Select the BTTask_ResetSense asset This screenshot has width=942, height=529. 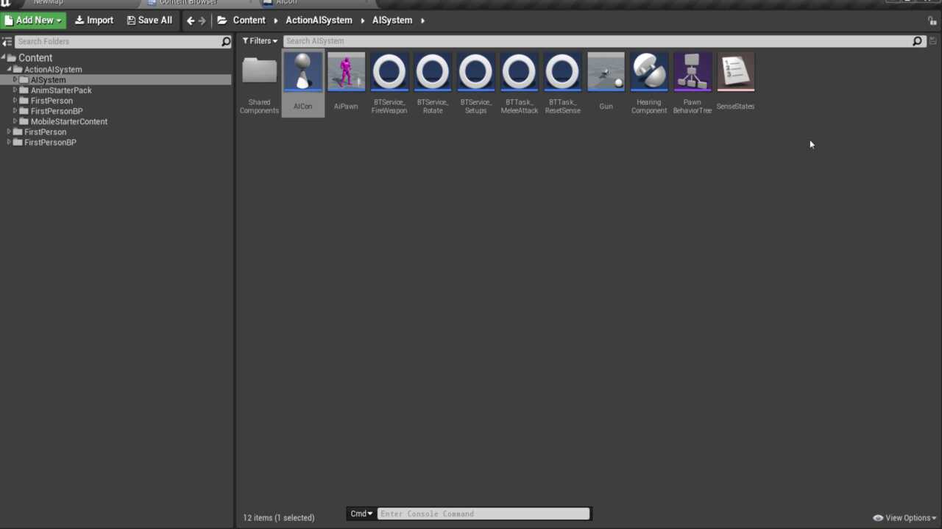point(562,83)
